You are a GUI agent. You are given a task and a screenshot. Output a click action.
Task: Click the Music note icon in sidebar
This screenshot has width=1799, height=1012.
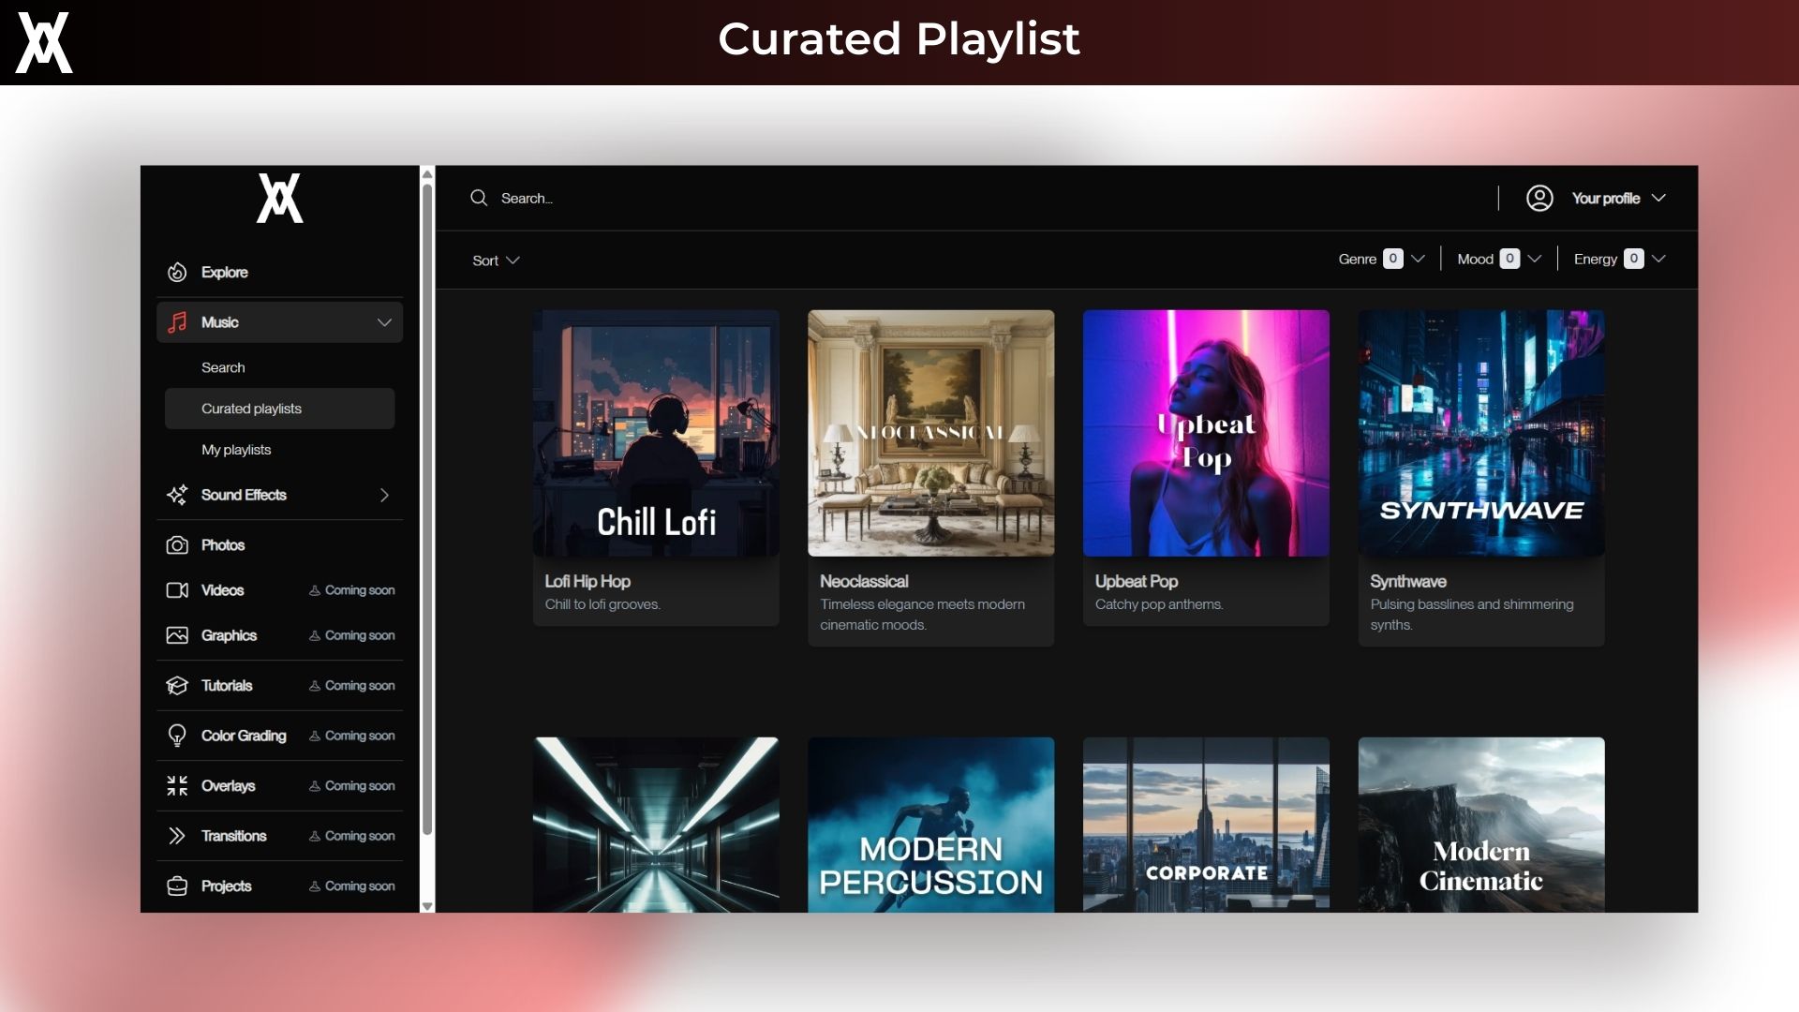[x=177, y=322]
